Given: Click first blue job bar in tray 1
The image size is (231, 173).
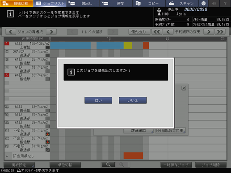Looking at the screenshot, I should [x=71, y=45].
